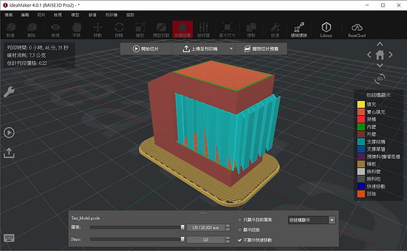This screenshot has height=251, width=407.
Task: Click the Steps slider handle
Action: (x=183, y=239)
